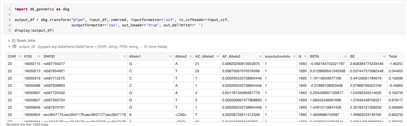Image resolution: width=407 pixels, height=126 pixels.
Task: Click the output_df DataFrame schema text
Action: [93, 46]
